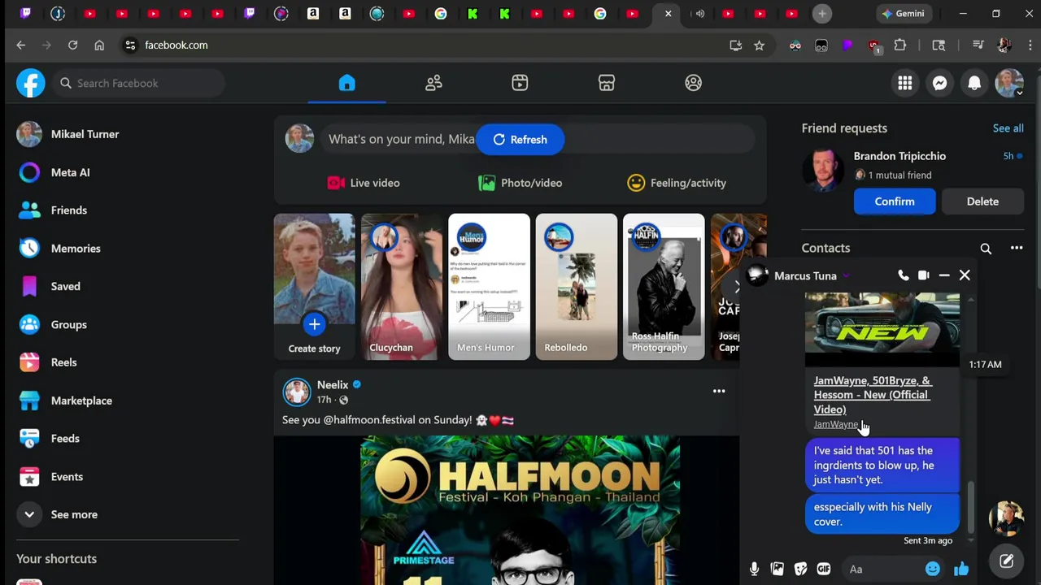Start a video call with Marcus Tuna
The width and height of the screenshot is (1041, 585).
coord(923,275)
